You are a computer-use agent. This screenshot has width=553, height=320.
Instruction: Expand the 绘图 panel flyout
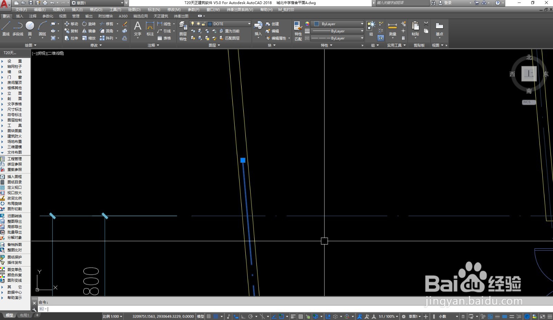coord(31,45)
